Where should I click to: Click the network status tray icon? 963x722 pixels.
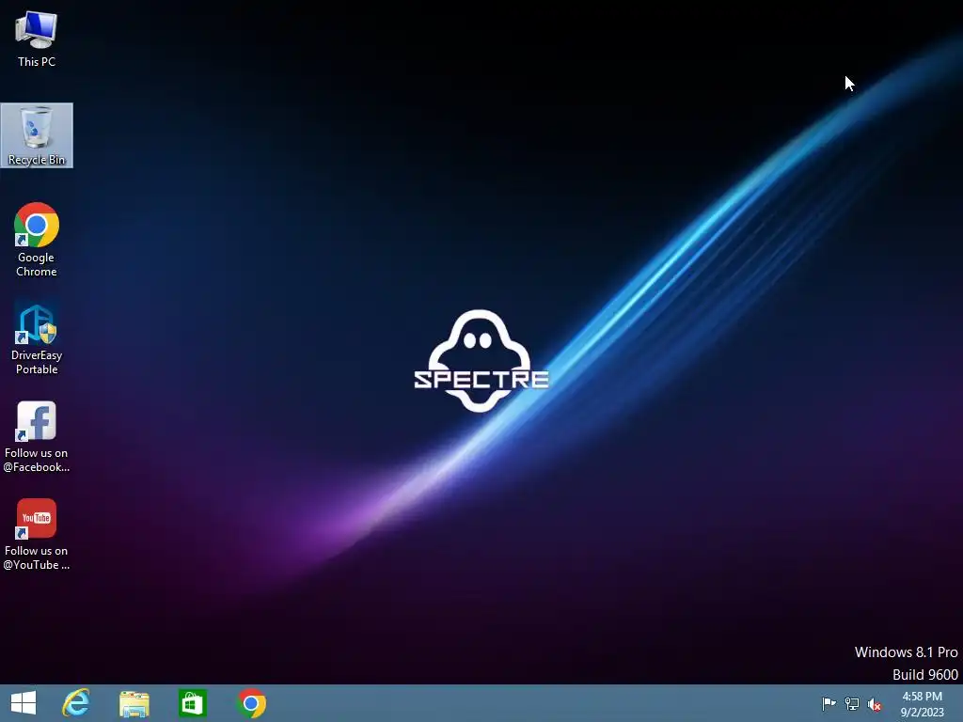click(851, 703)
